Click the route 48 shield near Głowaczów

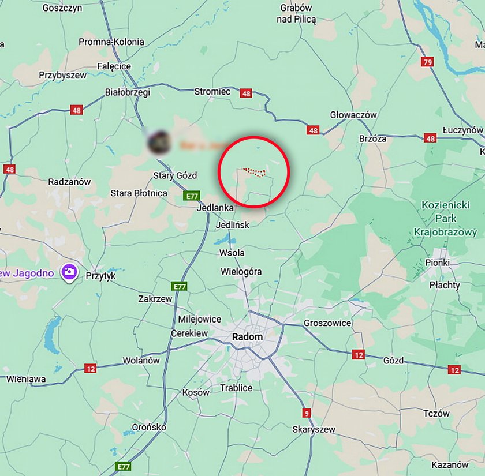pyautogui.click(x=313, y=130)
